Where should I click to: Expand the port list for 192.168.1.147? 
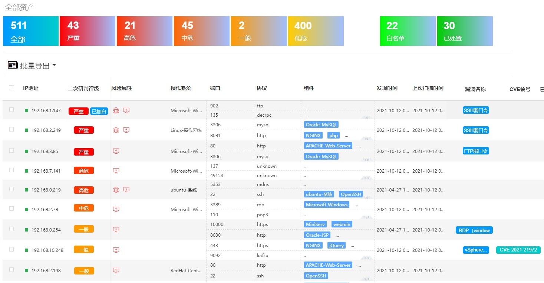point(367,117)
